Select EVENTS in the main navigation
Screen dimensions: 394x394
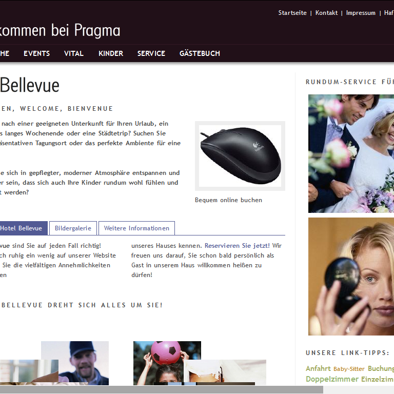pyautogui.click(x=37, y=53)
